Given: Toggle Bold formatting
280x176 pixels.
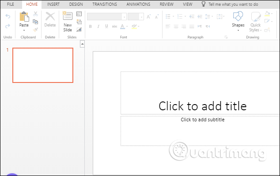Looking at the screenshot, I should pyautogui.click(x=91, y=26).
